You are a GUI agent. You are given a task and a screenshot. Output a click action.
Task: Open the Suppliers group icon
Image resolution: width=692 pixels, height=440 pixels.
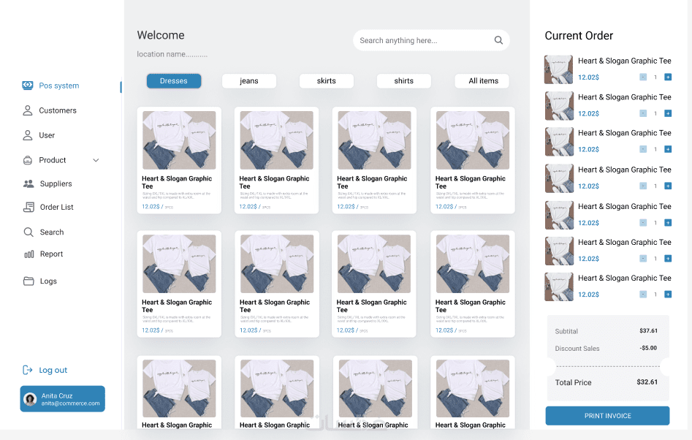[x=28, y=183]
